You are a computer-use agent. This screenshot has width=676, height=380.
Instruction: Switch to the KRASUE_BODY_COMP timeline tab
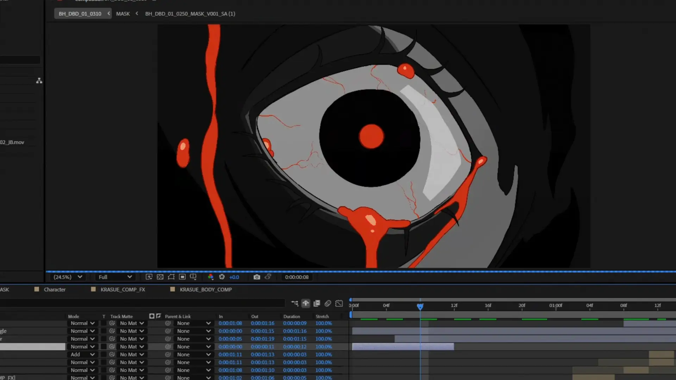[206, 289]
